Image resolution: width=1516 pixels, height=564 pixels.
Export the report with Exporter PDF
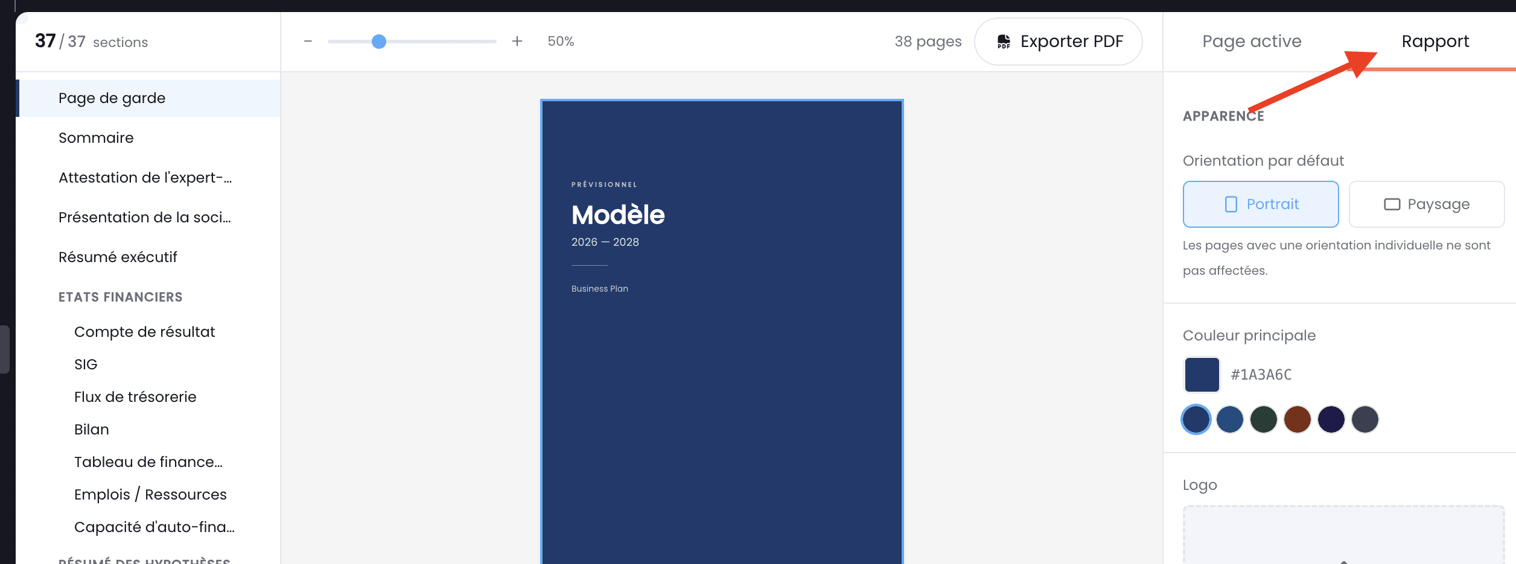[1059, 42]
